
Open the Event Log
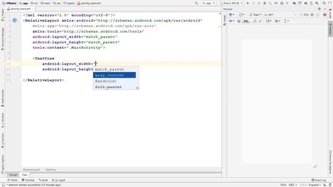tap(319, 180)
